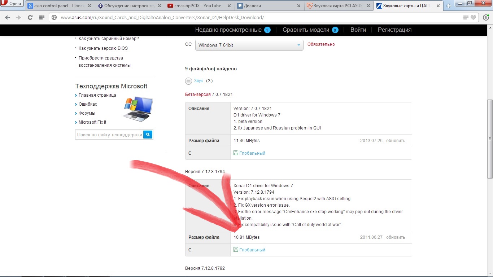This screenshot has height=277, width=493.
Task: Click the page vertical scrollbar thumb
Action: 490,139
